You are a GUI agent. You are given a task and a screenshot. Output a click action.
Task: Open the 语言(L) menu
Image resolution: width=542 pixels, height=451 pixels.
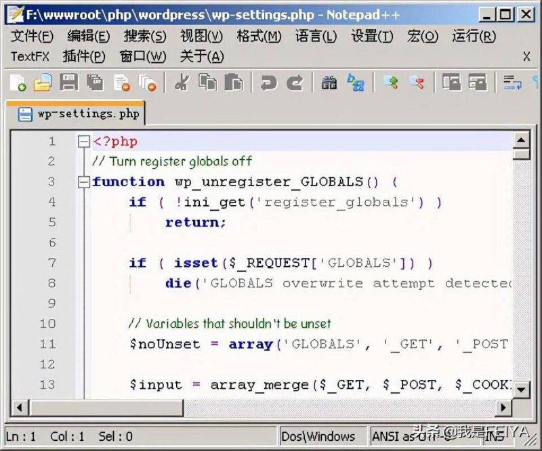tap(315, 37)
